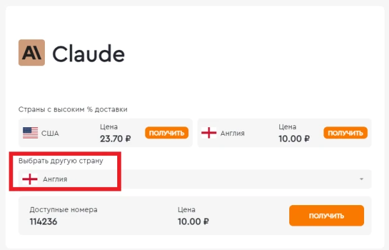
Task: Select the Англия label in top card
Action: coord(233,133)
